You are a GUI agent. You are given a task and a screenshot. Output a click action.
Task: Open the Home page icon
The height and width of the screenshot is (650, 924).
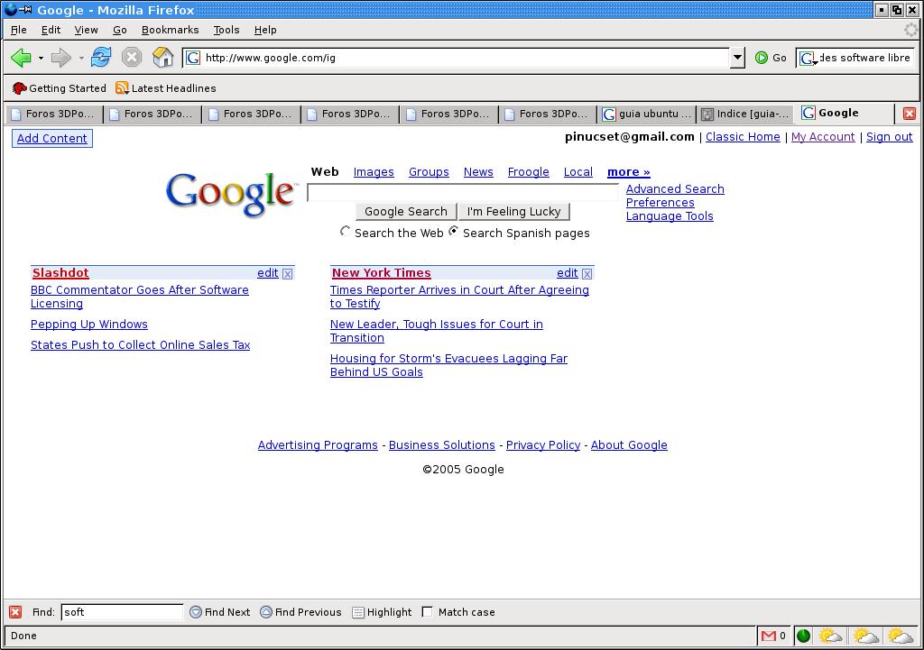(x=162, y=57)
